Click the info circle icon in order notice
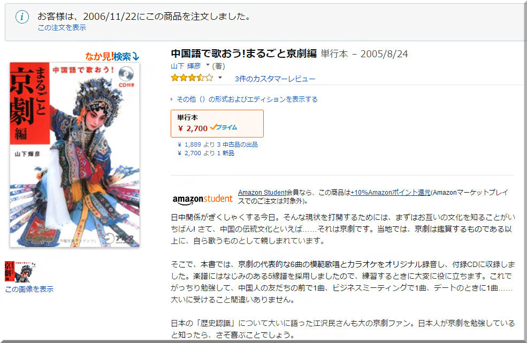This screenshot has height=343, width=527. (22, 17)
